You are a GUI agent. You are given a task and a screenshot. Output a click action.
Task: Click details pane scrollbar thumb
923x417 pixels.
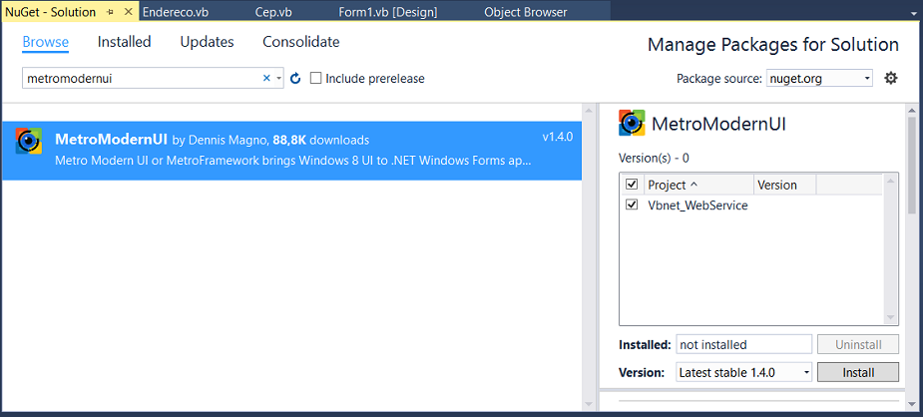pyautogui.click(x=912, y=165)
